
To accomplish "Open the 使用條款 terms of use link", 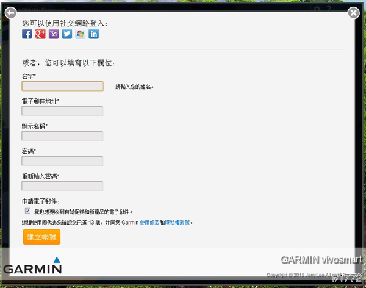I will click(x=149, y=223).
